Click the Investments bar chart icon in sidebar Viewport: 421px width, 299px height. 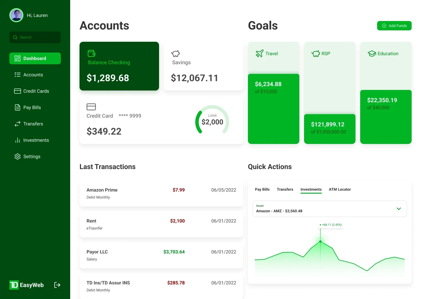pyautogui.click(x=18, y=140)
